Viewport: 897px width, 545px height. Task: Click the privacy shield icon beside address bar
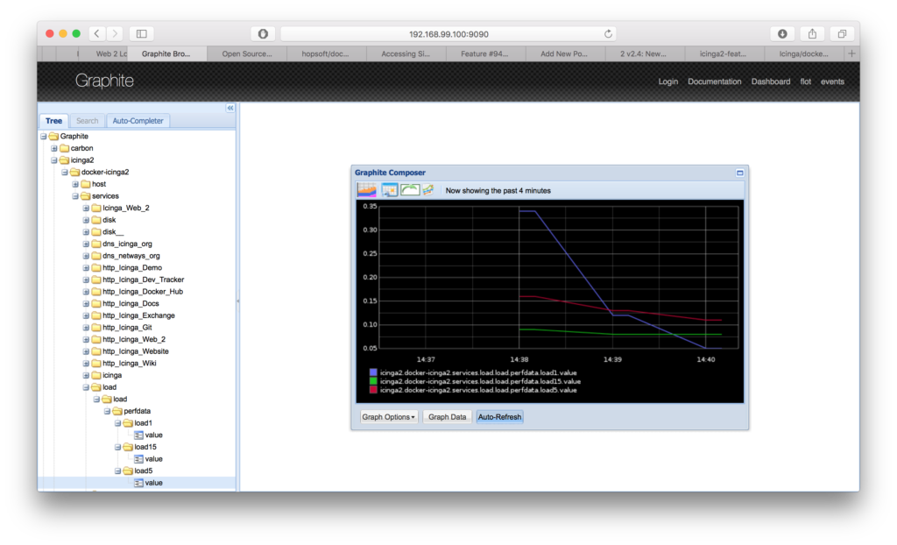point(263,34)
